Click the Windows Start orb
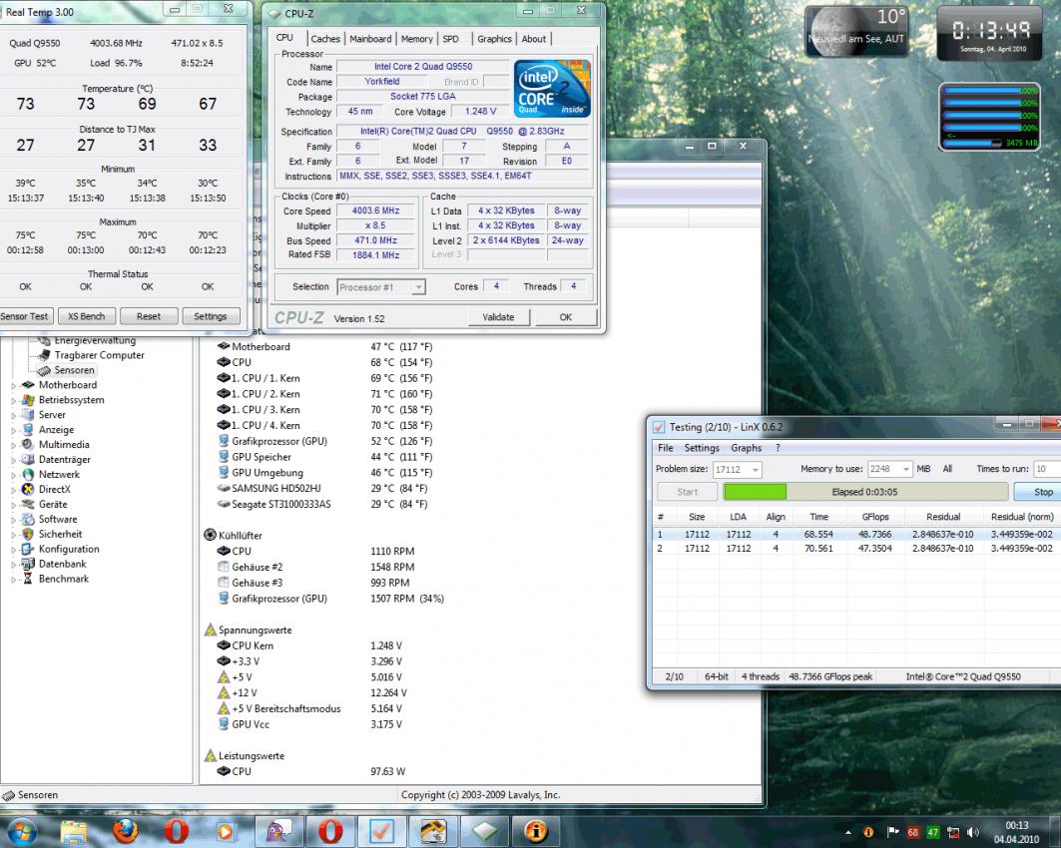1061x848 pixels. point(22,830)
